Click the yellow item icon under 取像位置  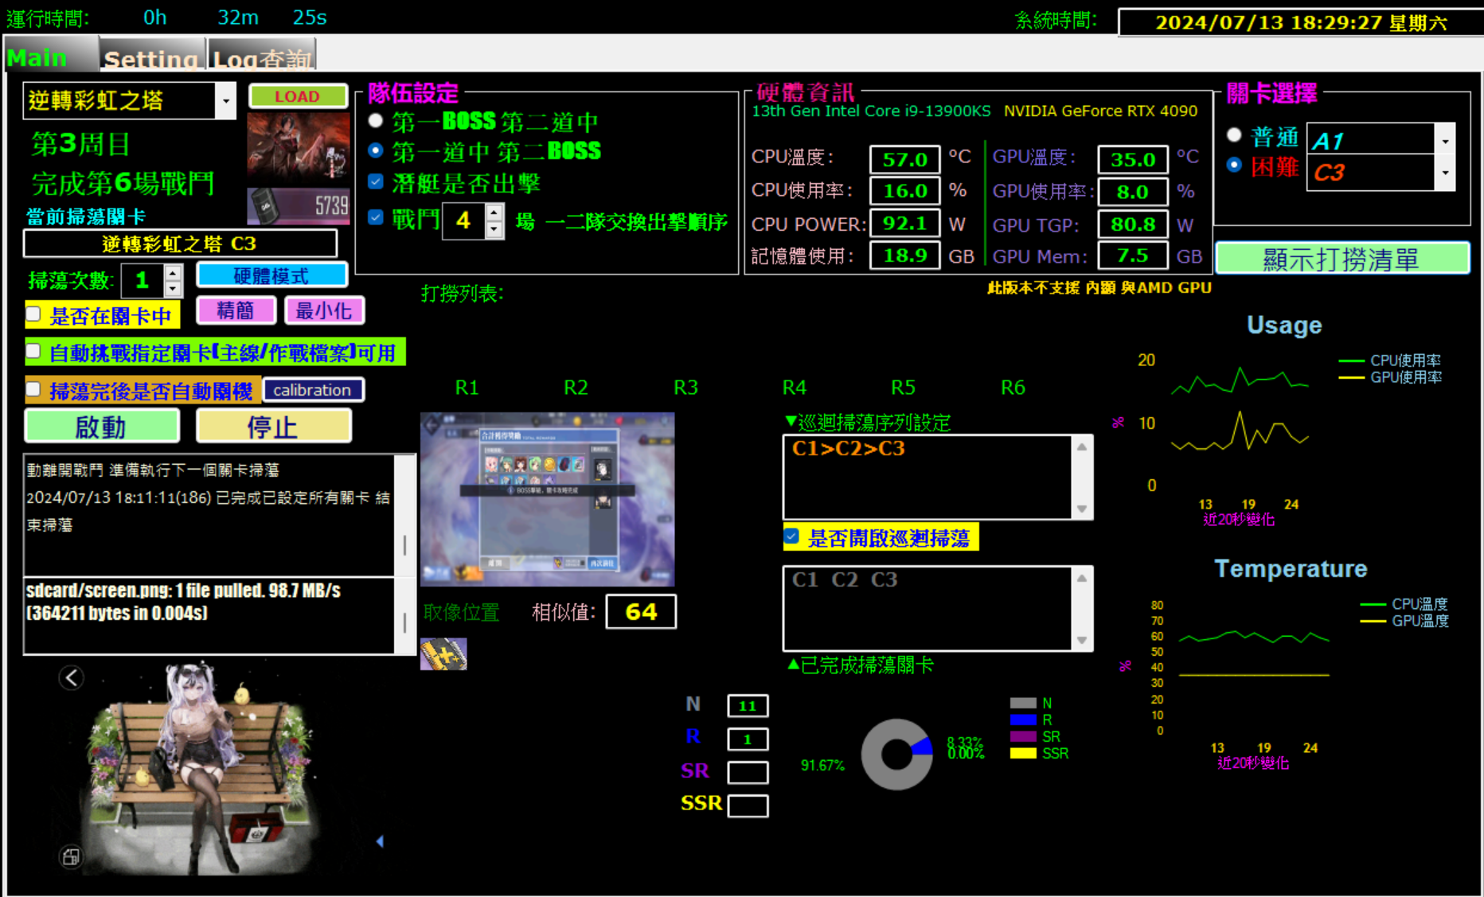click(443, 654)
